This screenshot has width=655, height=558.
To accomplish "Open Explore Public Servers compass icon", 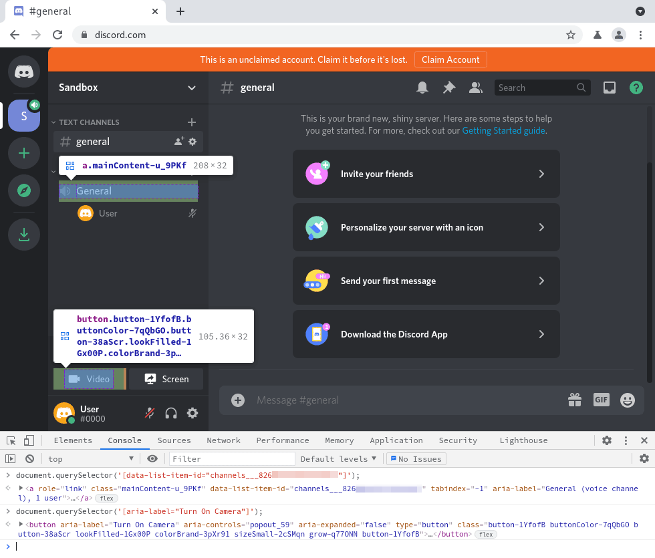I will [24, 190].
